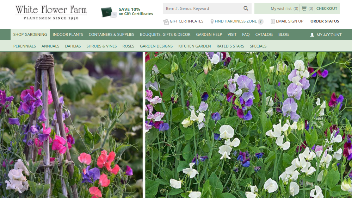
Task: Open Find Hardiness Zone
Action: [235, 21]
